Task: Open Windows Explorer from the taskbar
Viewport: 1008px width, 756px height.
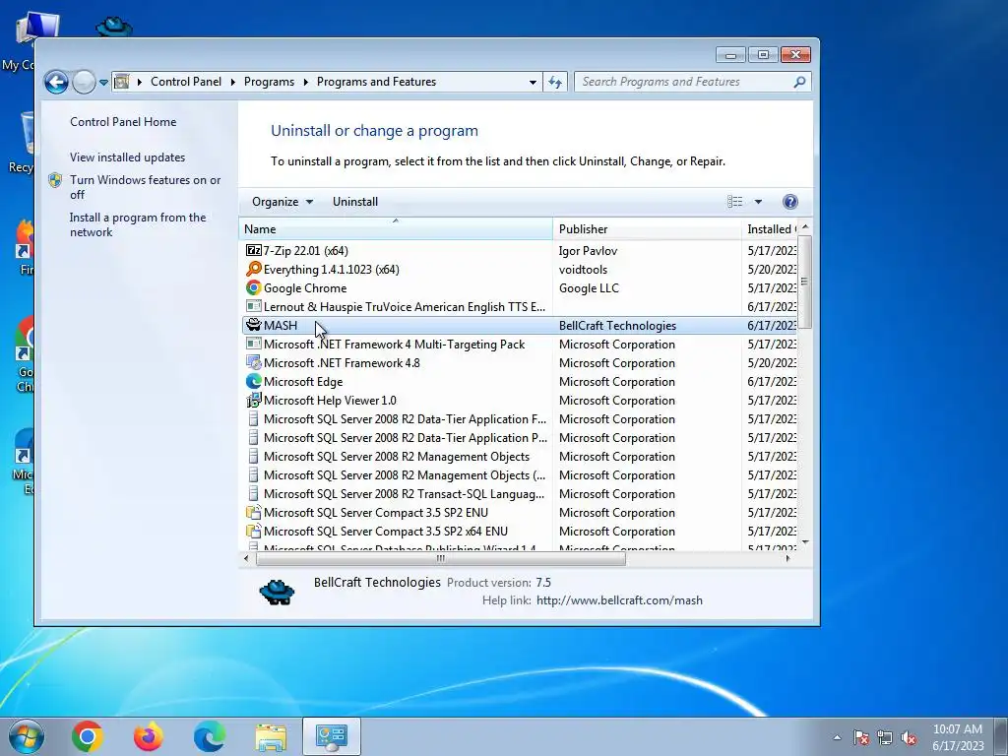Action: (x=271, y=736)
